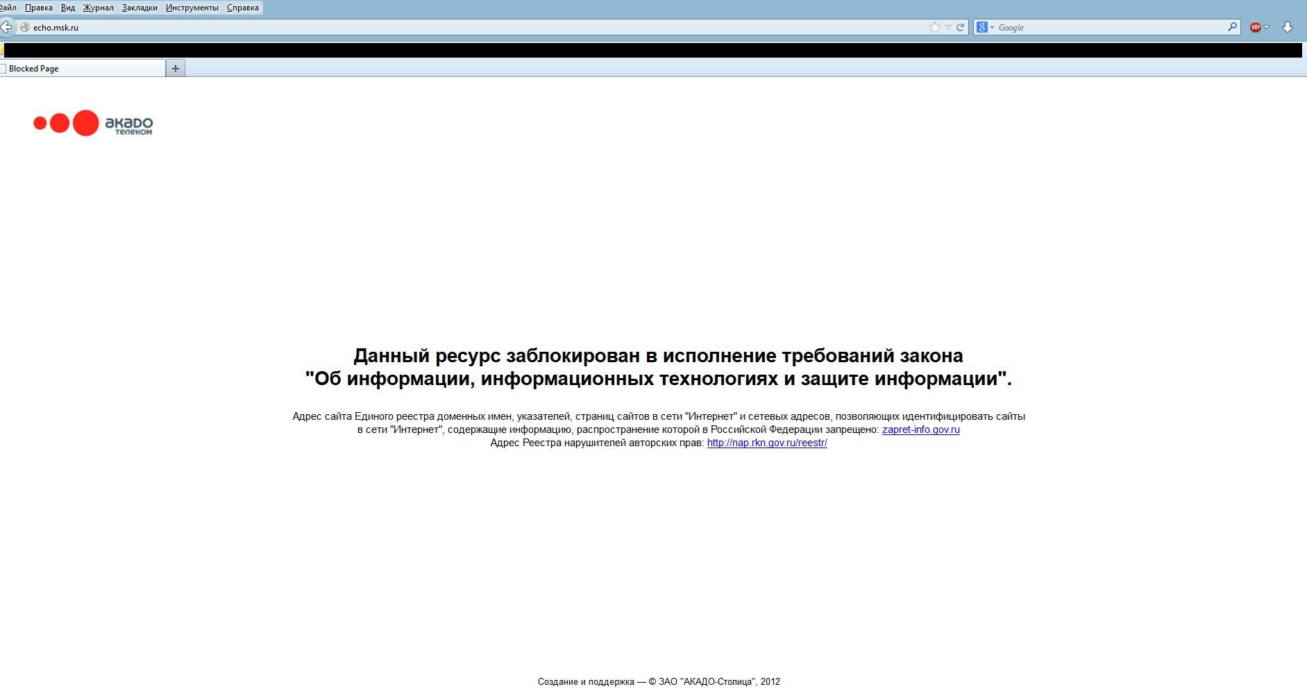Follow the zapret-info.gov.ru link
This screenshot has width=1307, height=698.
921,429
